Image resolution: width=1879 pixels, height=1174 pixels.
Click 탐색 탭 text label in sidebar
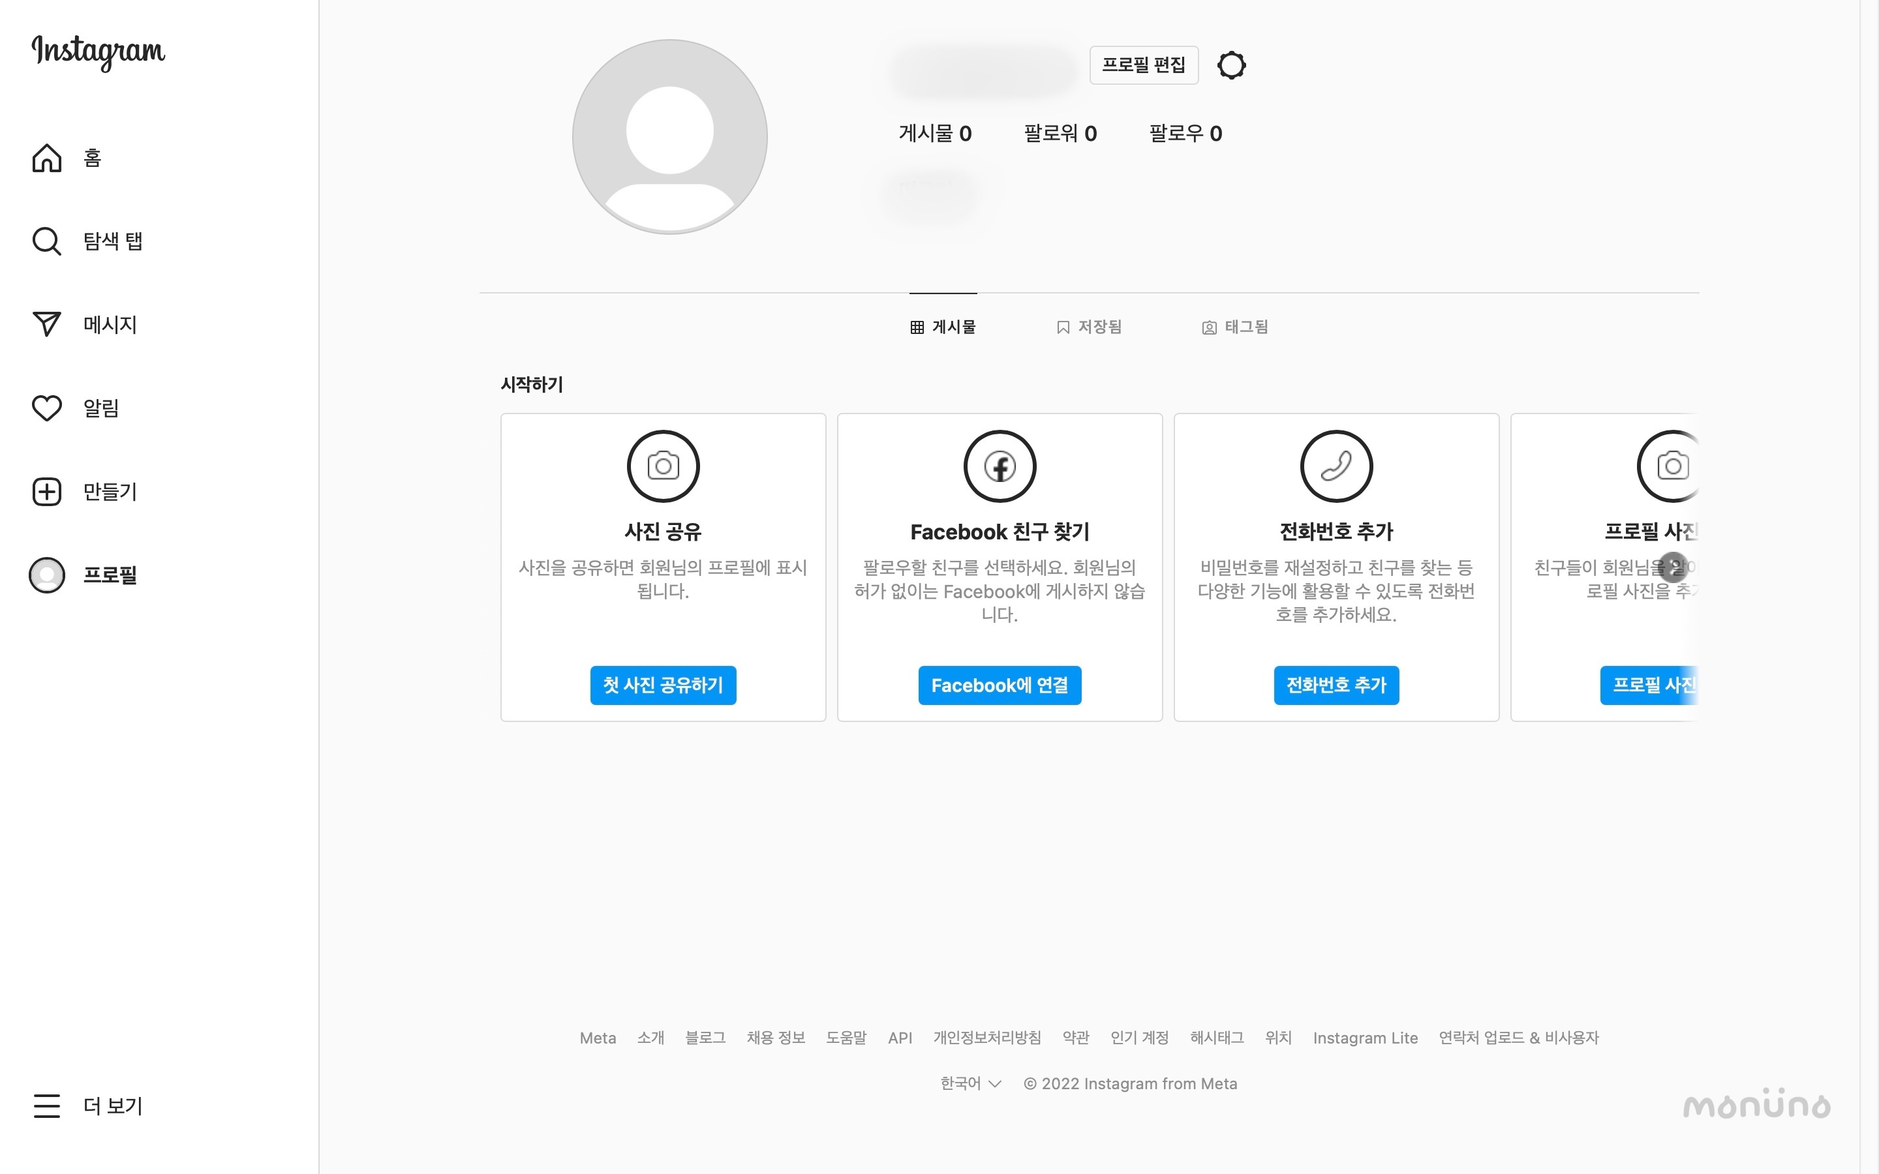click(x=113, y=241)
